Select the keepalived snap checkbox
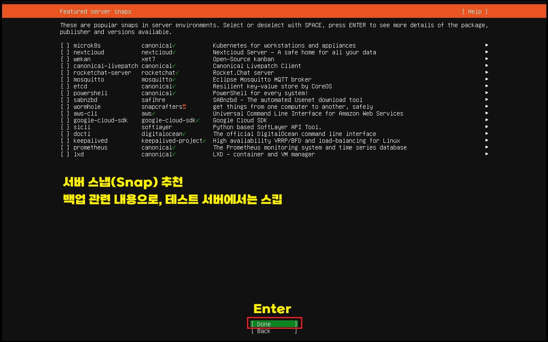This screenshot has height=342, width=548. click(65, 141)
